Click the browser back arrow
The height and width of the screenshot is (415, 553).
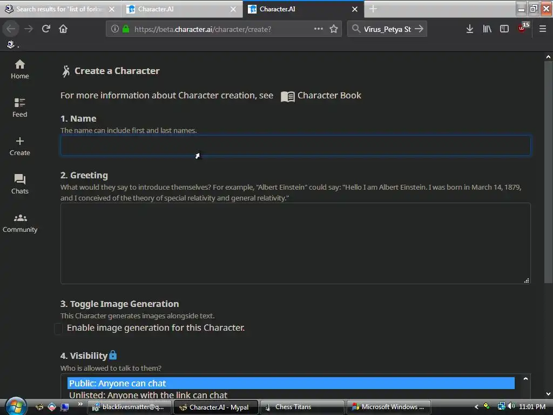(x=11, y=29)
